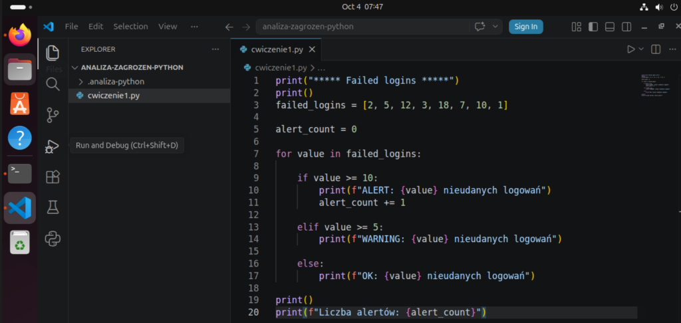The image size is (681, 323).
Task: Click 'elif value >= 5:' line
Action: 340,227
